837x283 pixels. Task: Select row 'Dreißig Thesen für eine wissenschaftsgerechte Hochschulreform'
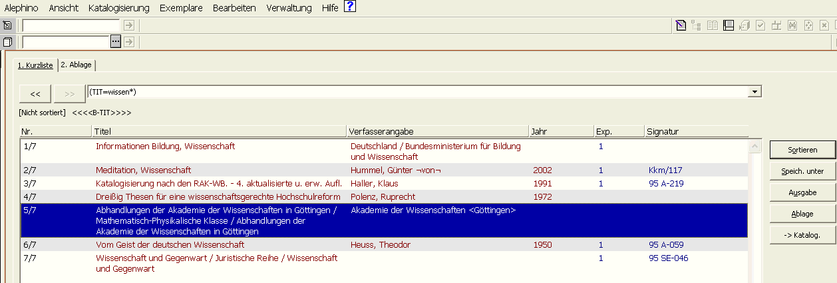(384, 196)
